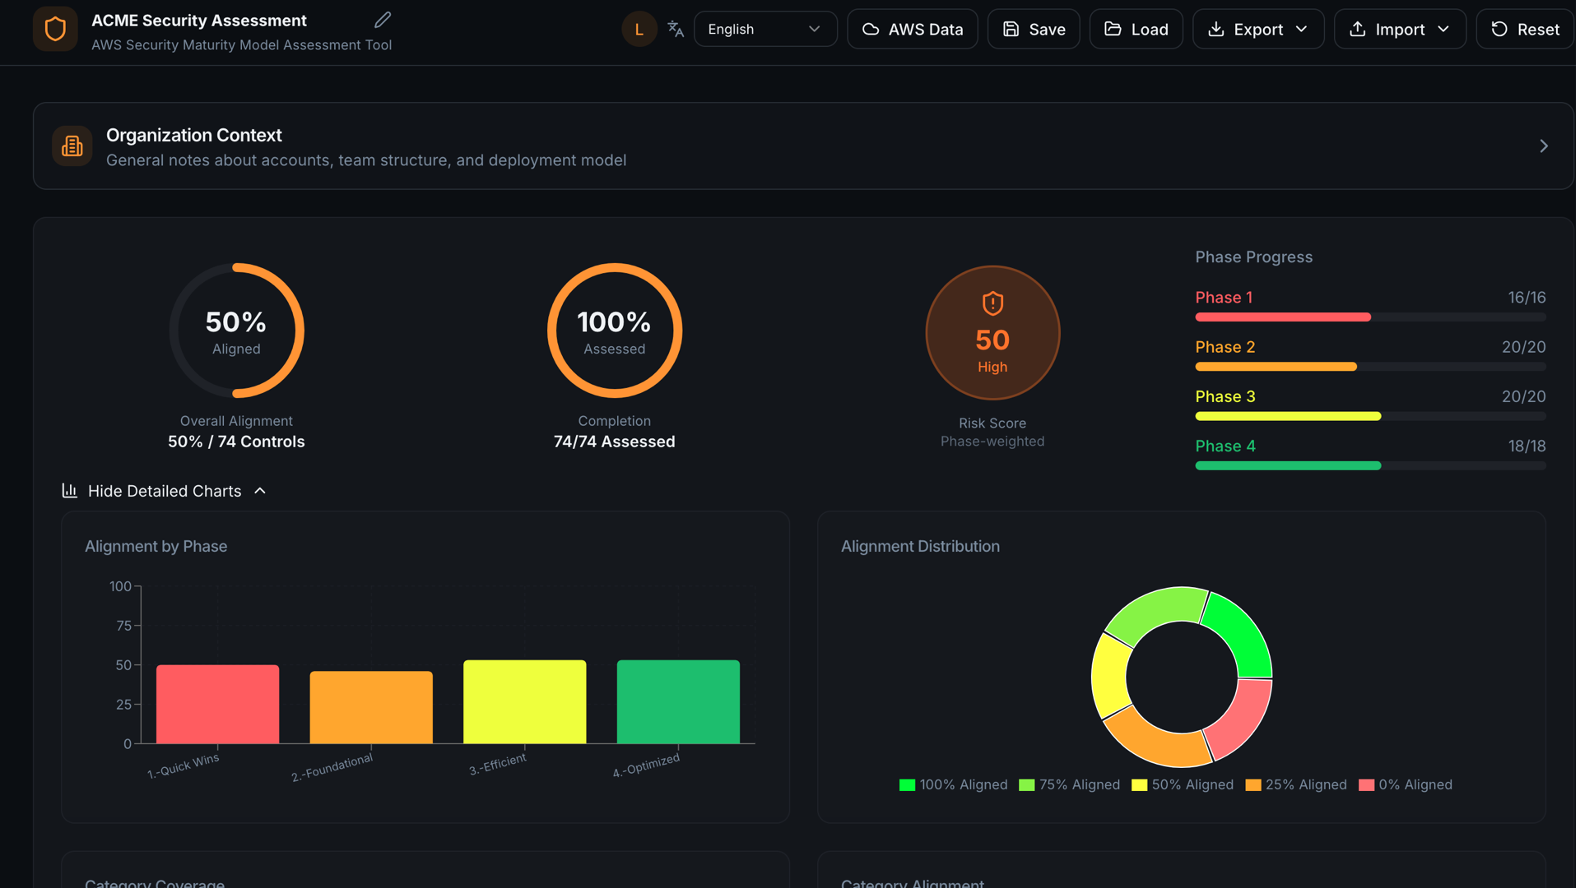Click the Organization Context building icon
Image resolution: width=1580 pixels, height=888 pixels.
(x=72, y=146)
